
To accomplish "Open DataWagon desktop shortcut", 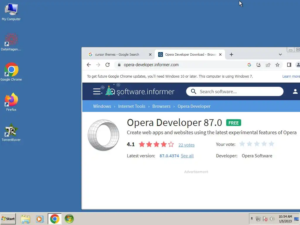I will [11, 42].
